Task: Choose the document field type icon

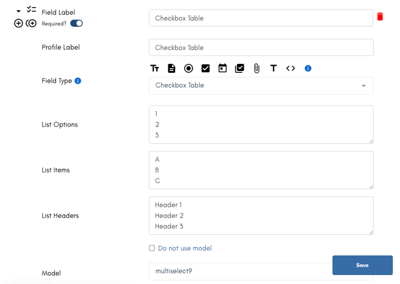Action: [x=171, y=69]
